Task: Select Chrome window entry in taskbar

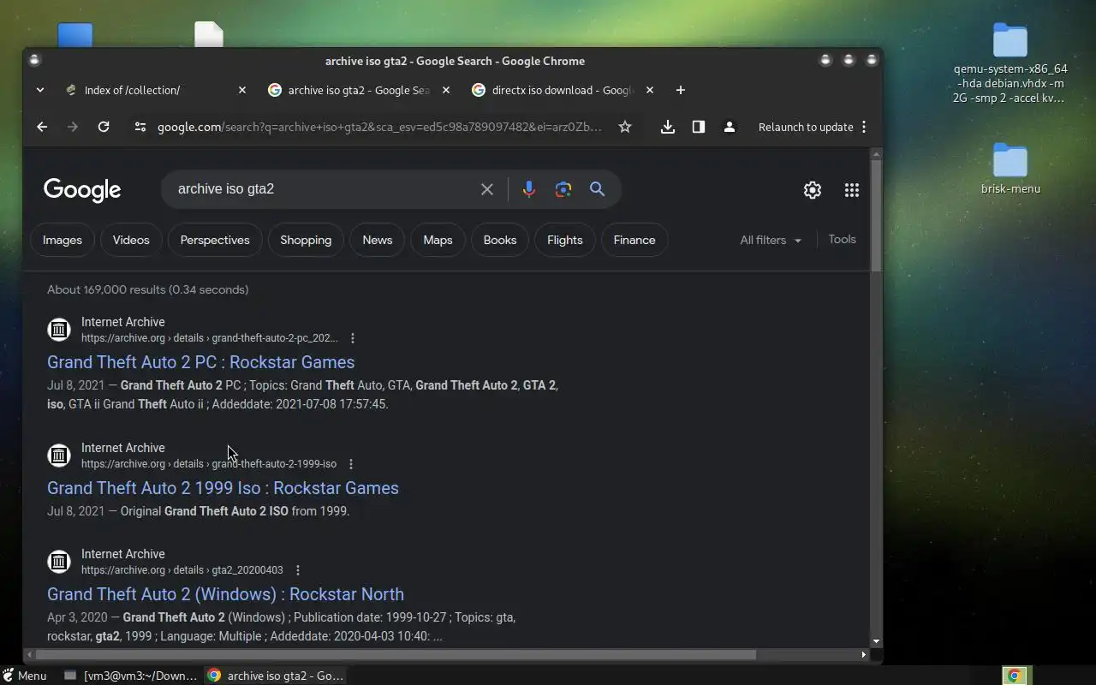Action: click(x=276, y=676)
